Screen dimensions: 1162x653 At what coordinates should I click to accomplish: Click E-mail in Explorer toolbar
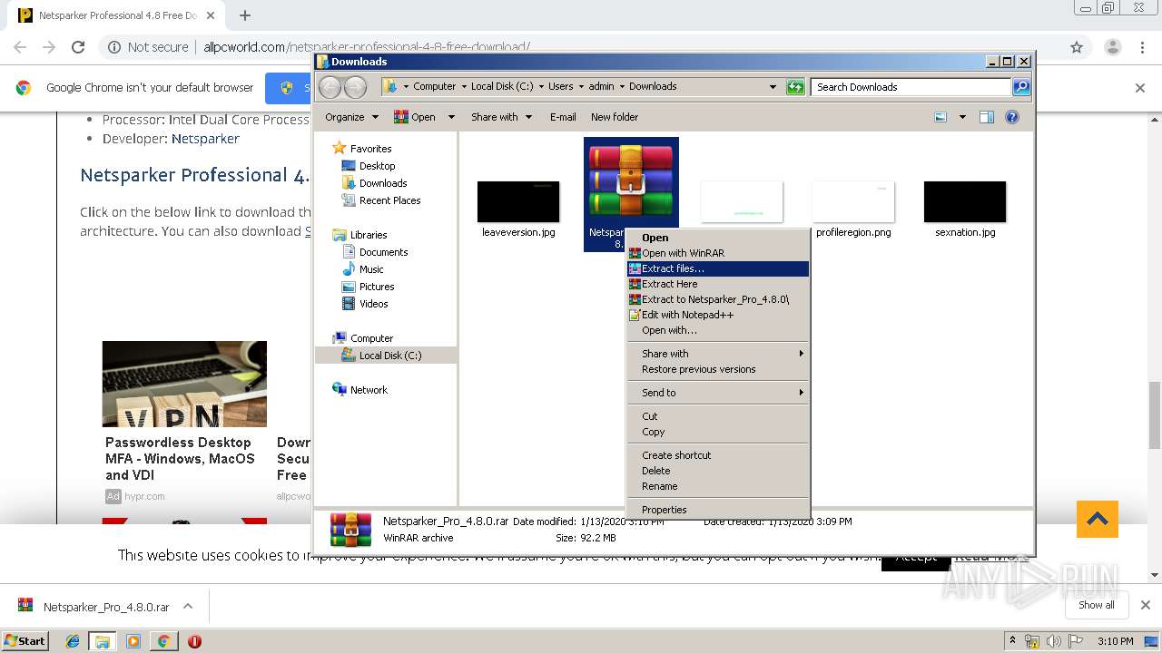[563, 117]
